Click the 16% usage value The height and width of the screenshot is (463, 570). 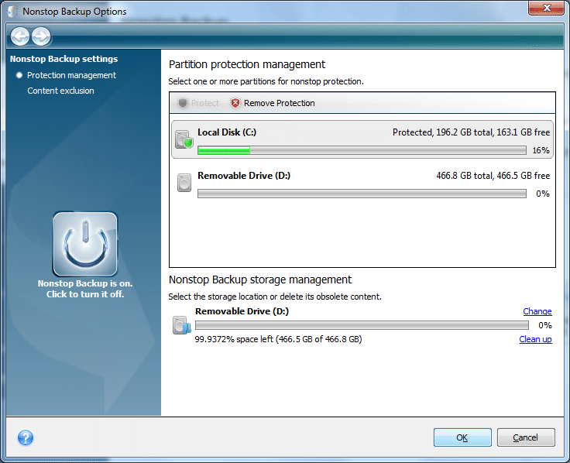click(541, 150)
